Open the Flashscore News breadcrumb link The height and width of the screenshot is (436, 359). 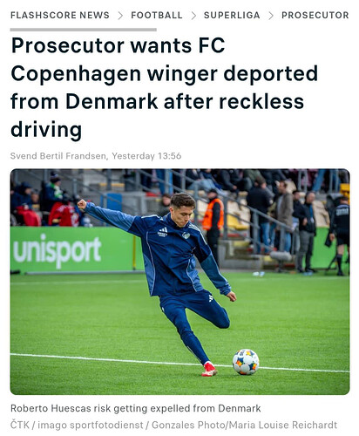pyautogui.click(x=60, y=15)
